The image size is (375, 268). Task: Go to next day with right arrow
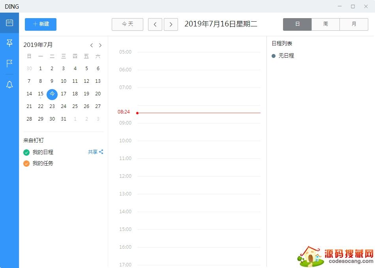pos(171,24)
